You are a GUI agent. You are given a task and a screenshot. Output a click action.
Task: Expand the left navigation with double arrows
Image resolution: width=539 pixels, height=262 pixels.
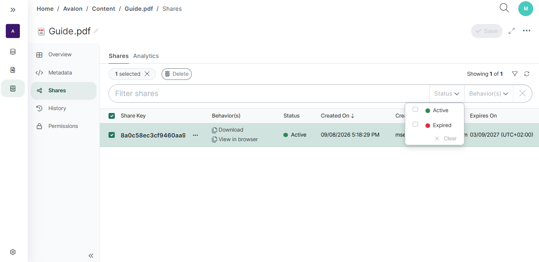tap(13, 10)
